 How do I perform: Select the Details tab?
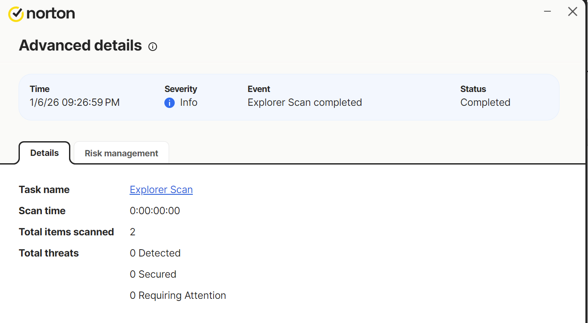(x=44, y=153)
